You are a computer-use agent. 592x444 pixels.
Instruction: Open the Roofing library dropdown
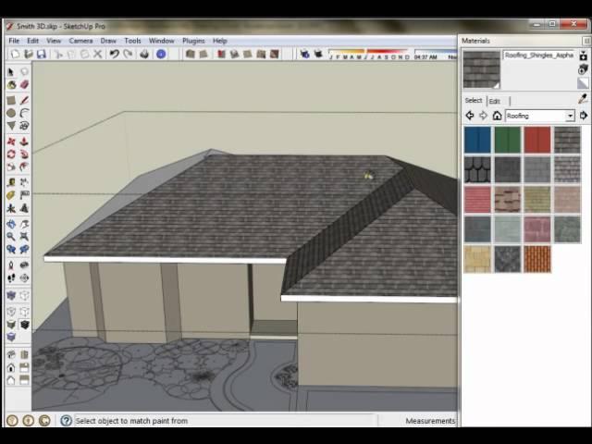570,116
